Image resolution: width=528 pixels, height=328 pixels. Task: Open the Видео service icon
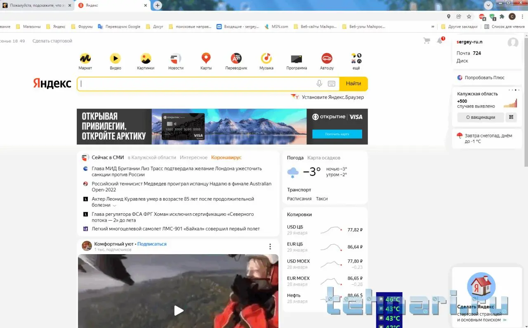[x=115, y=58]
